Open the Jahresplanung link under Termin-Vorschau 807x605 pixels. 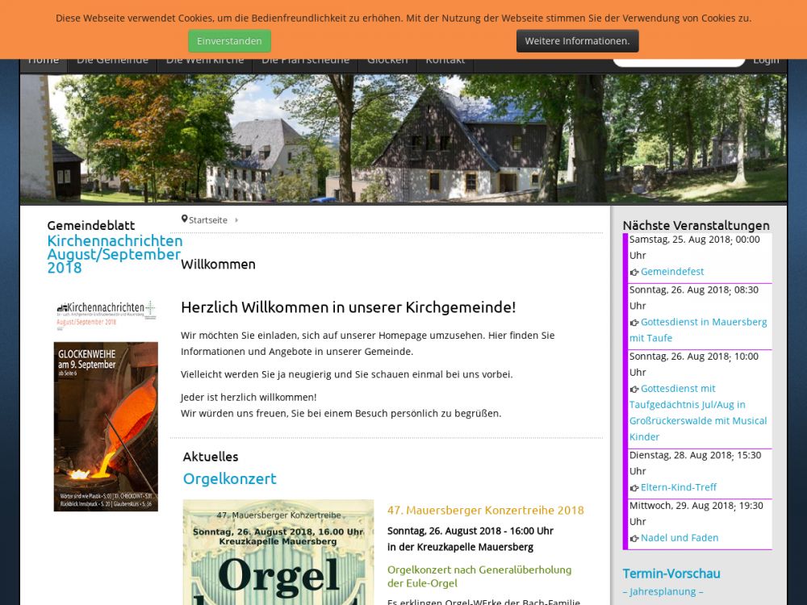(x=663, y=591)
